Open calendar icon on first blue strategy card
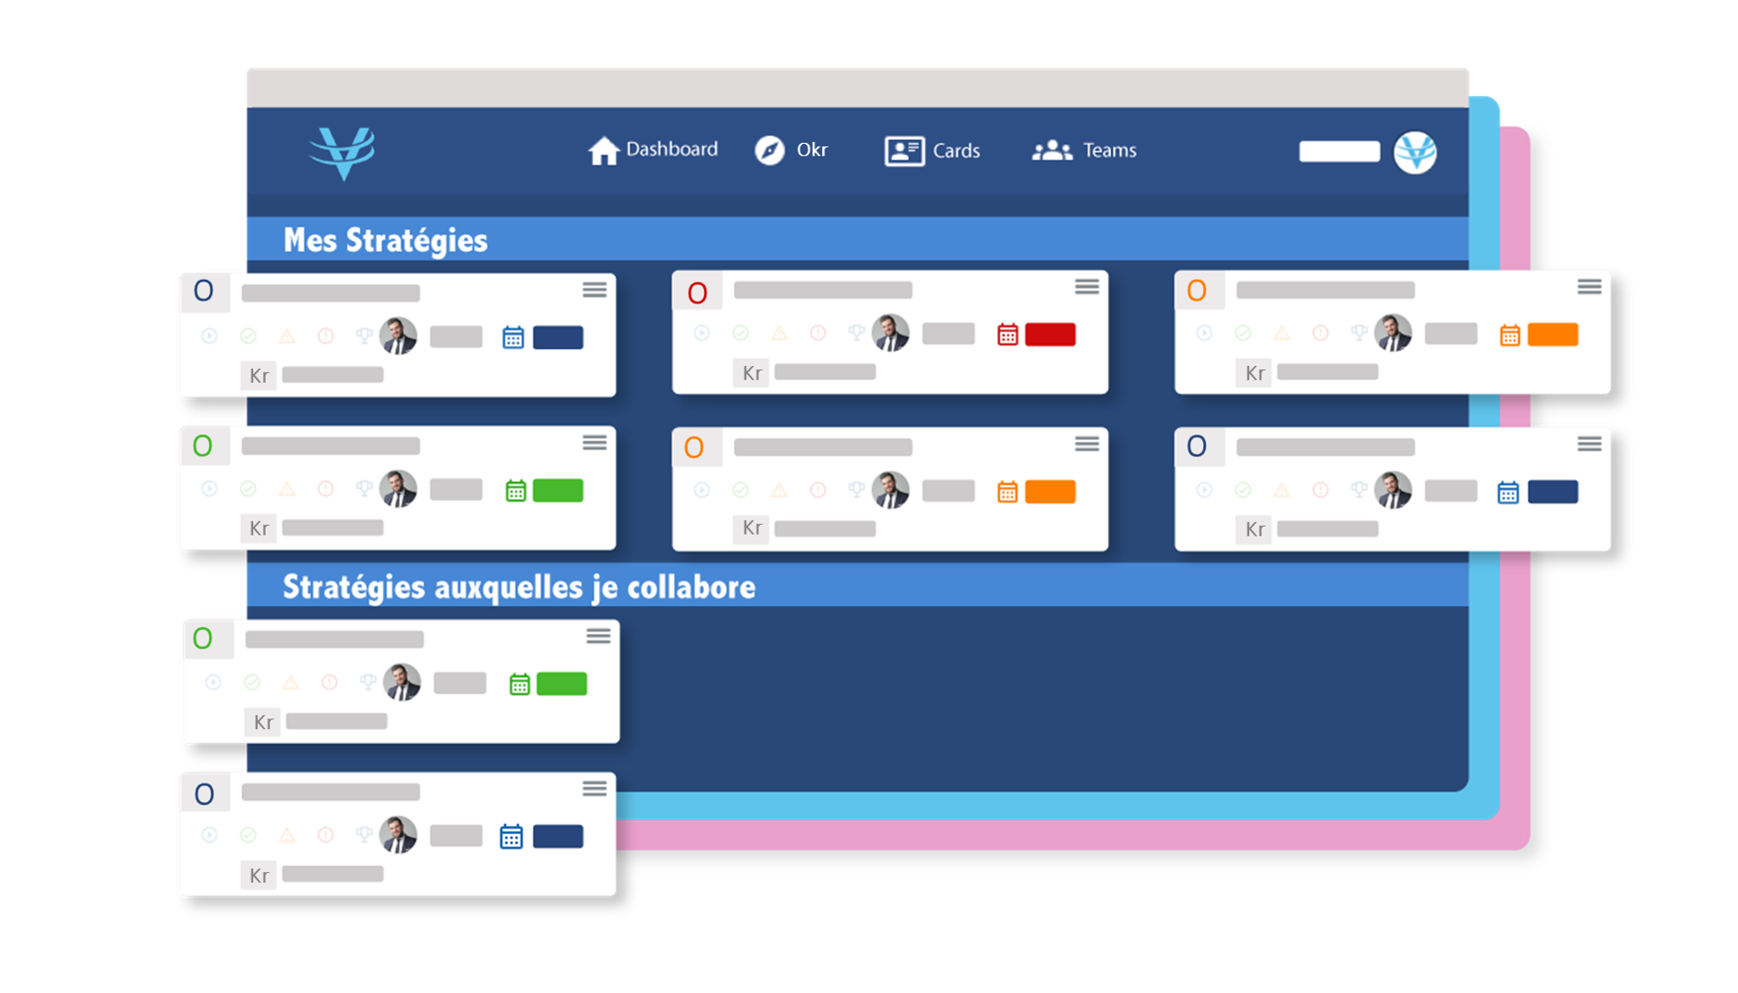The width and height of the screenshot is (1738, 993). pyautogui.click(x=514, y=338)
